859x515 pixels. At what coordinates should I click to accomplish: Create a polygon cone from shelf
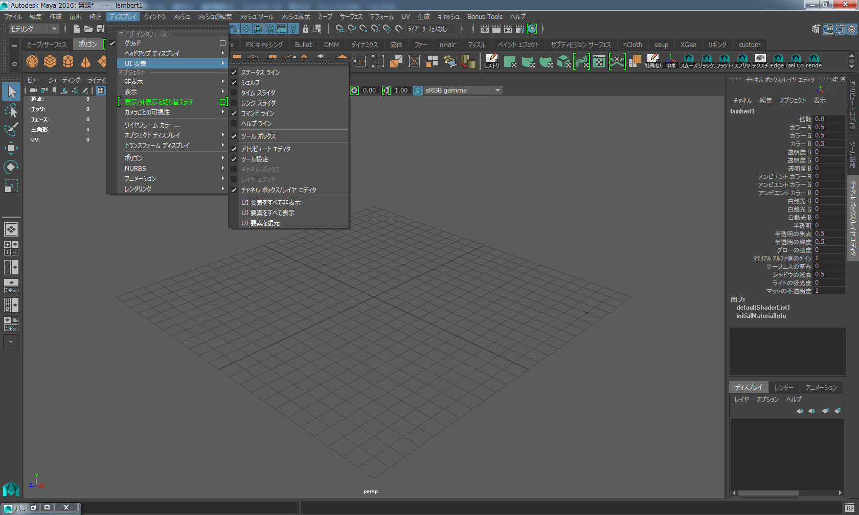86,61
